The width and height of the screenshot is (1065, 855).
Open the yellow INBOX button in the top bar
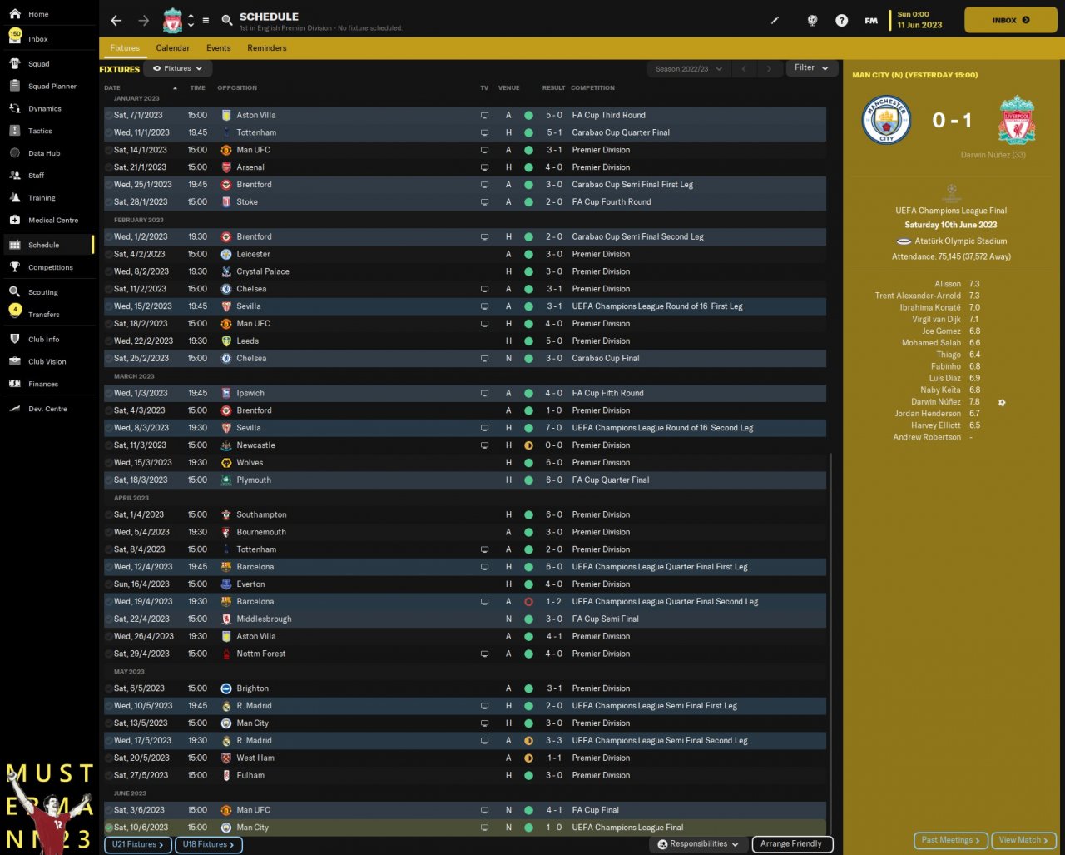pos(1010,20)
